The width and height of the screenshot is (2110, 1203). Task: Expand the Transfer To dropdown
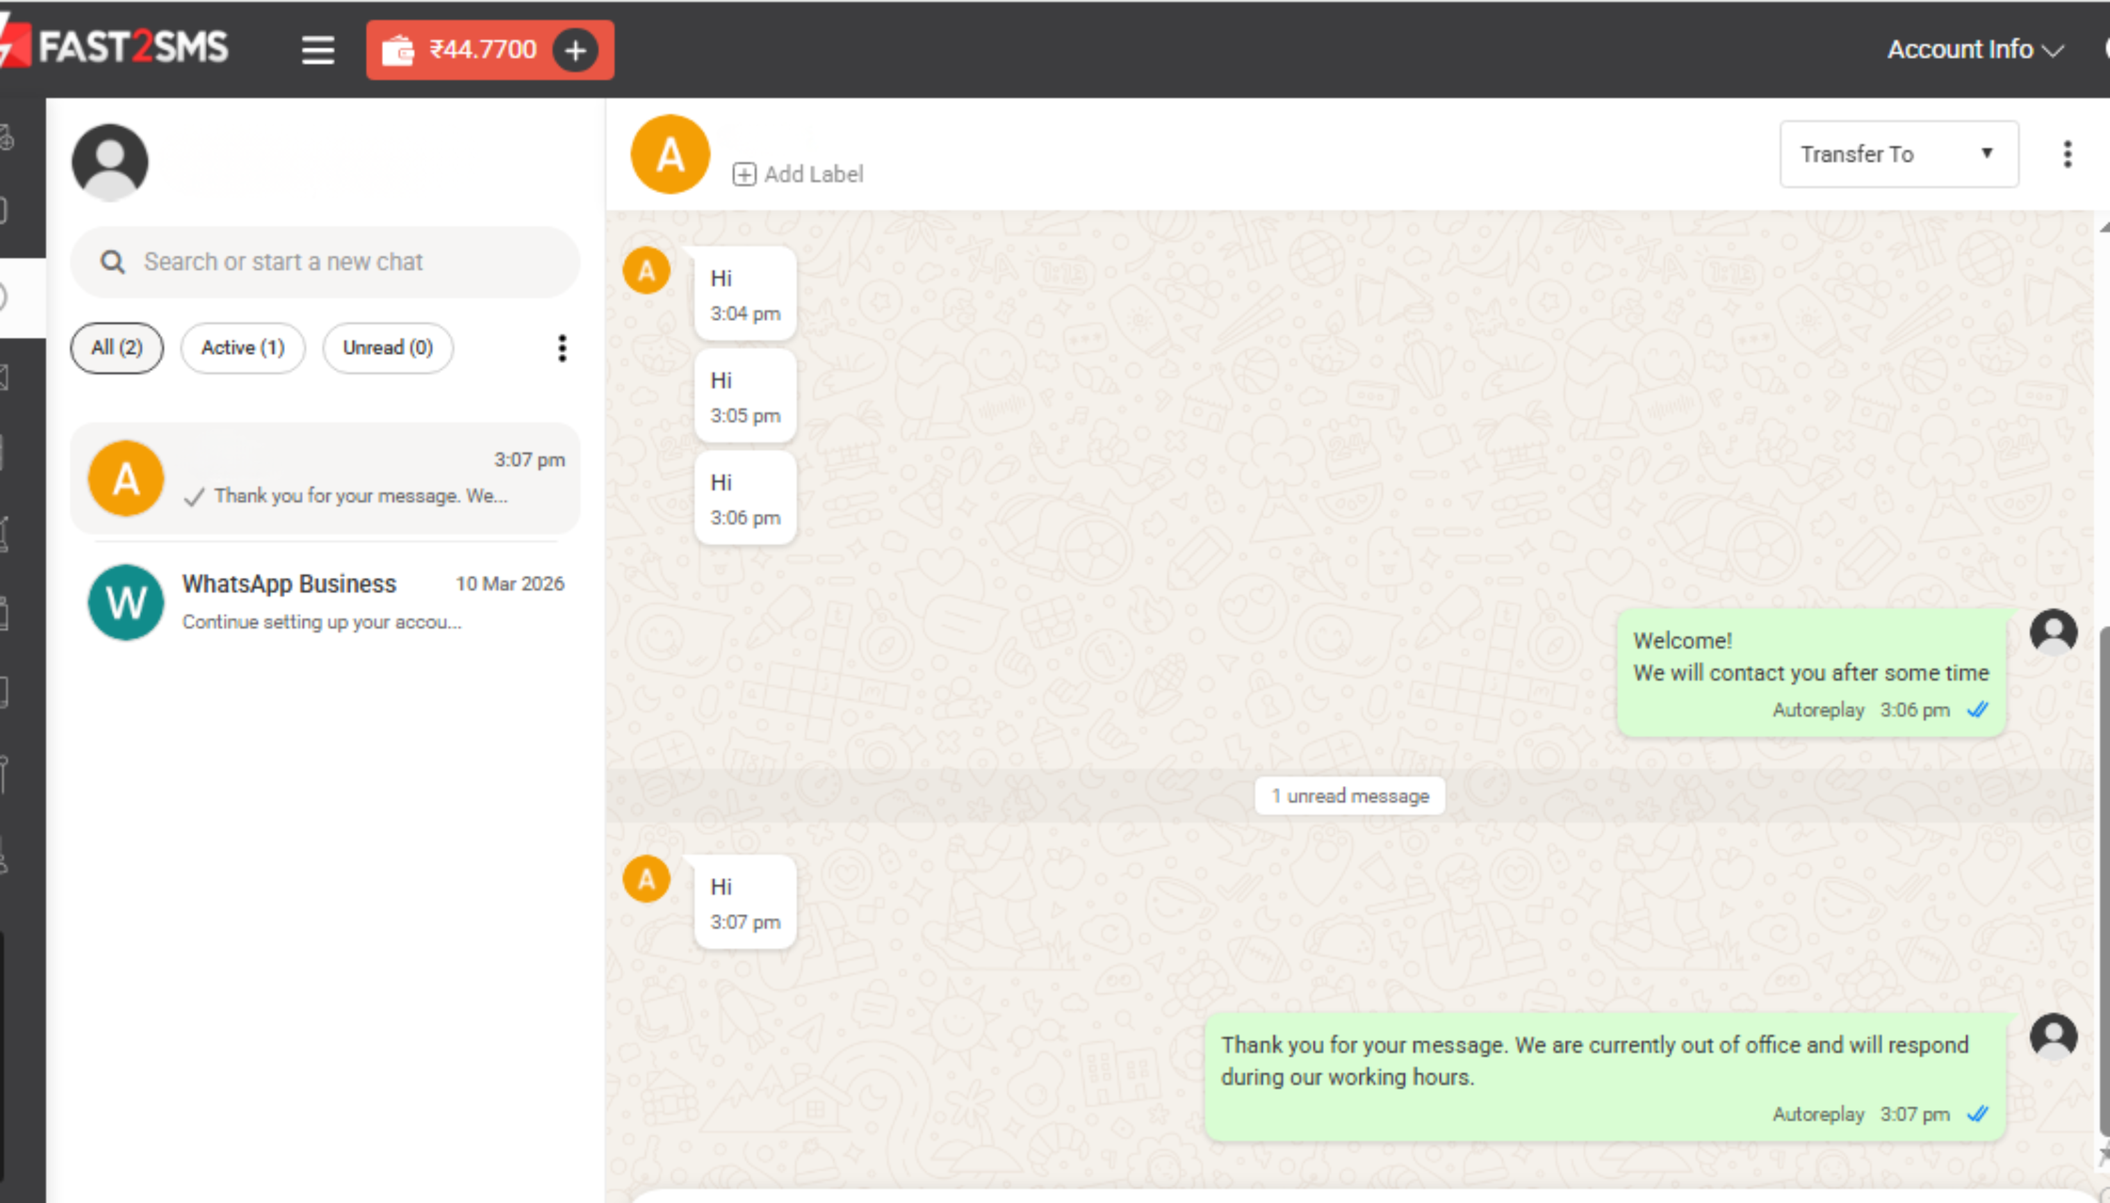coord(1899,154)
